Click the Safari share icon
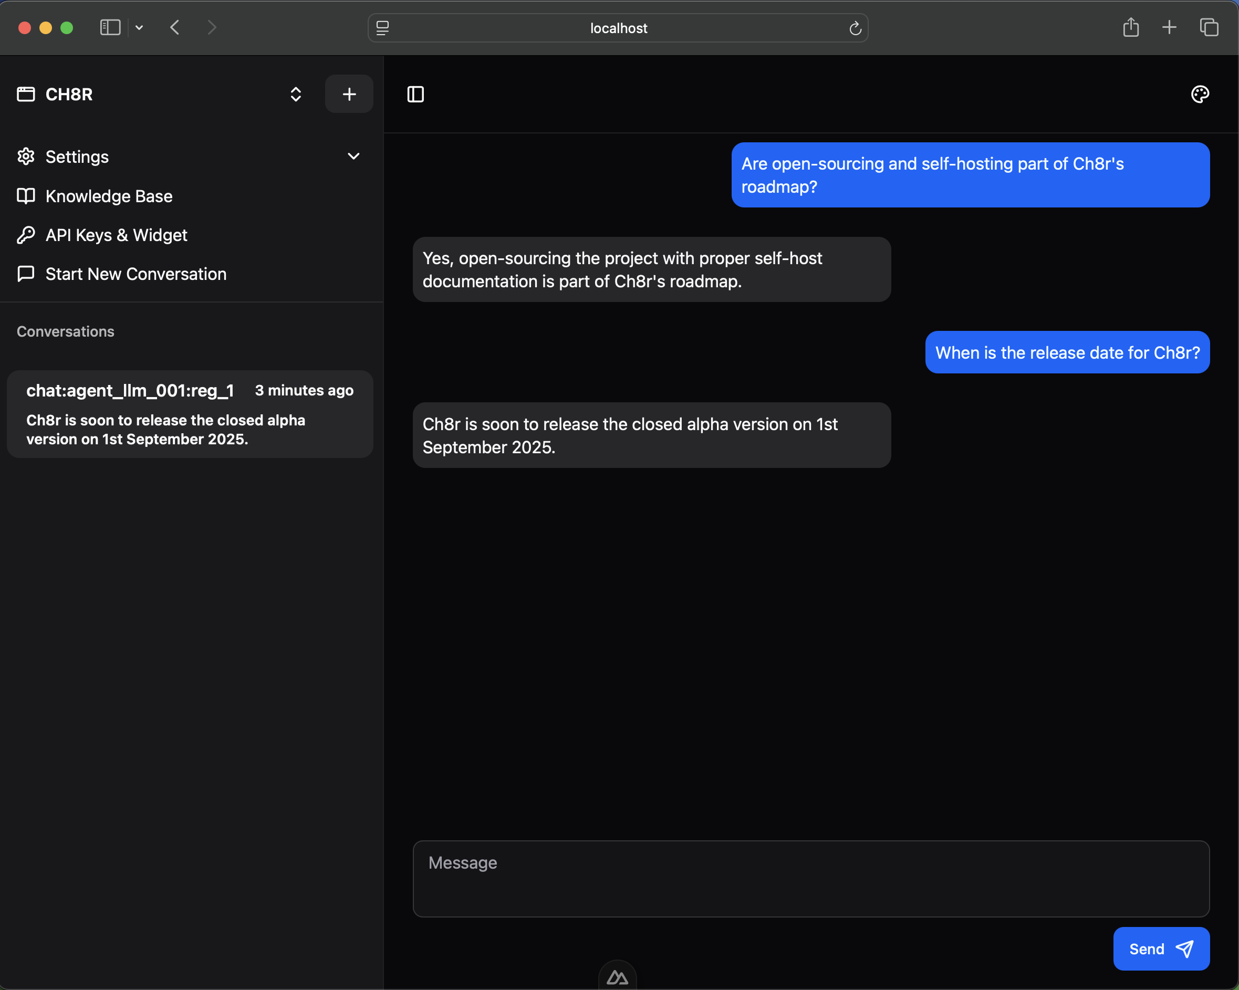1239x990 pixels. pyautogui.click(x=1130, y=28)
